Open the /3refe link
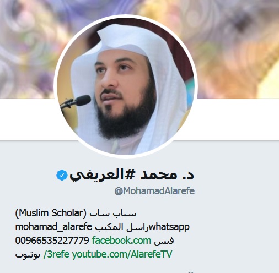The height and width of the screenshot is (273, 279). pos(56,254)
